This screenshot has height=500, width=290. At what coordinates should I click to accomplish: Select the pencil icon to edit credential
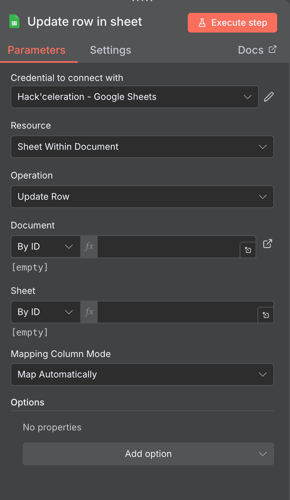268,97
